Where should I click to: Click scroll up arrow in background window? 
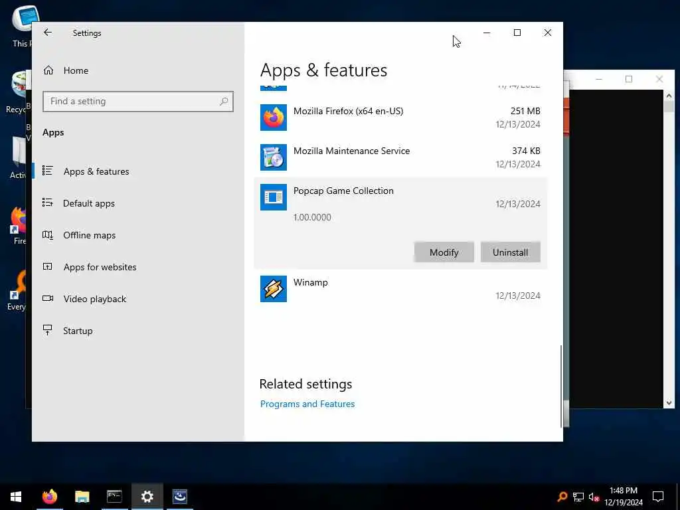click(x=669, y=96)
